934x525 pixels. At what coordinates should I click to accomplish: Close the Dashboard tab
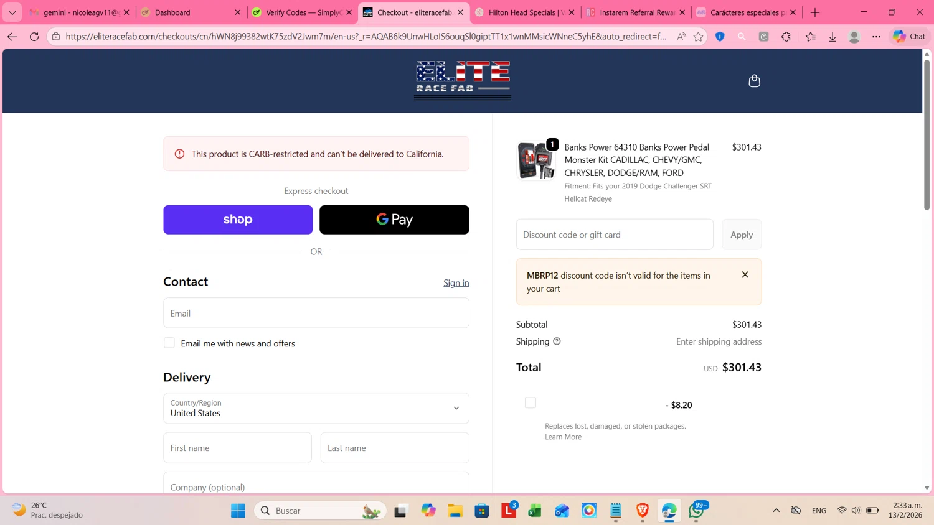pos(237,12)
